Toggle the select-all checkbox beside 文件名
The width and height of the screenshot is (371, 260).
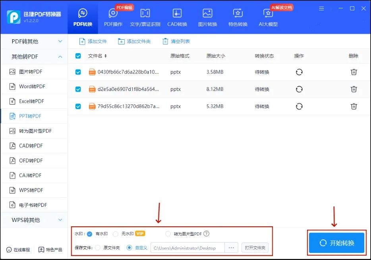pyautogui.click(x=78, y=56)
